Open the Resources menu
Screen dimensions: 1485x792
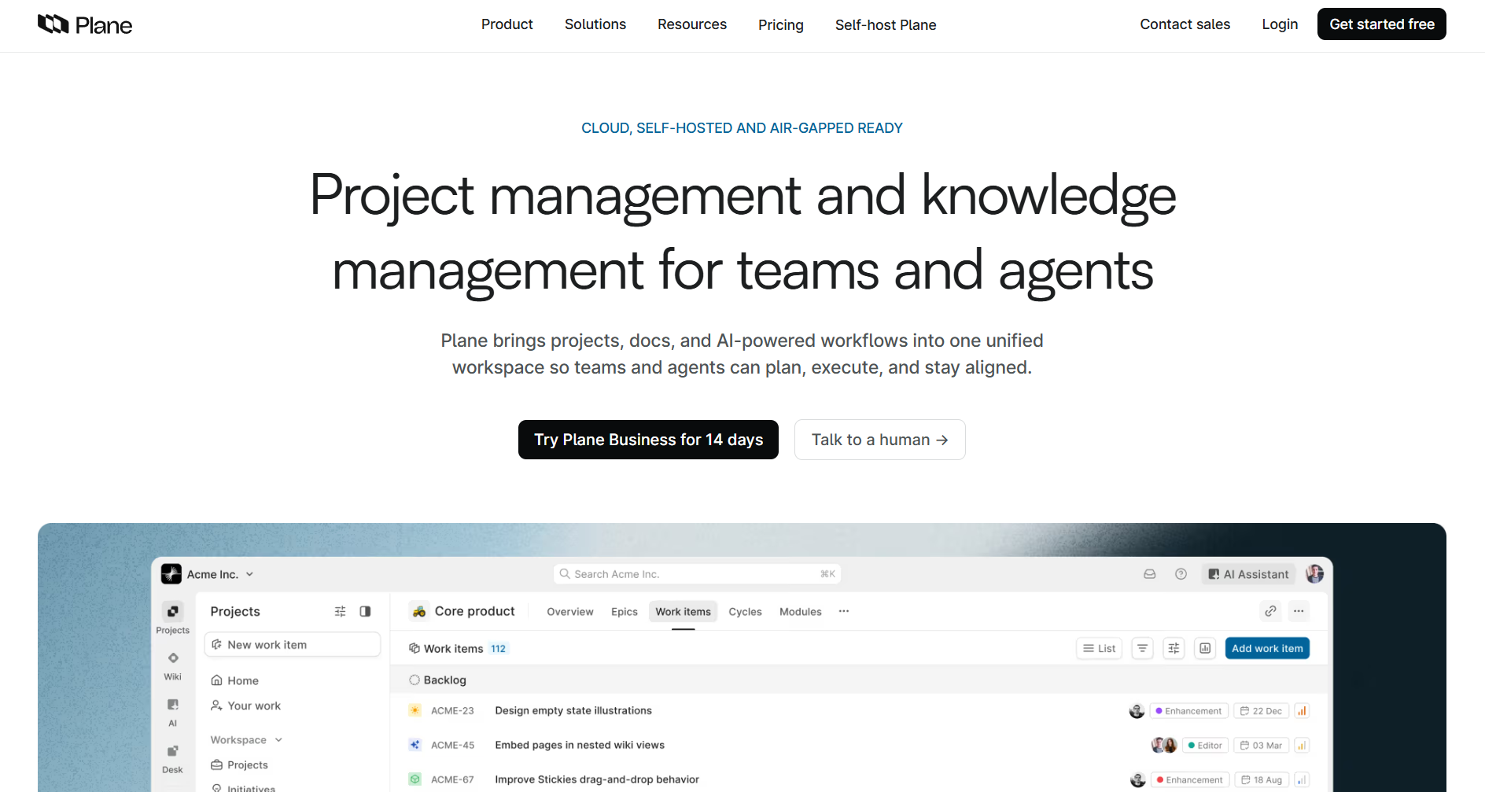pos(692,24)
